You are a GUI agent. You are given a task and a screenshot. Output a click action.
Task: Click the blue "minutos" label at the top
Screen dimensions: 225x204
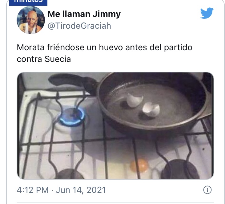pos(28,2)
